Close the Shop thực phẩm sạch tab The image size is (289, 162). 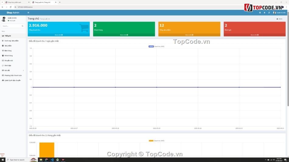coord(29,2)
